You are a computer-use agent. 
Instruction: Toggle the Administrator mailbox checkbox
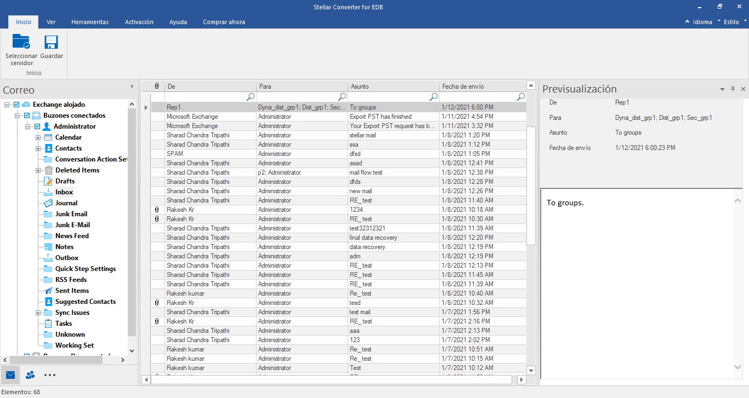pos(37,126)
